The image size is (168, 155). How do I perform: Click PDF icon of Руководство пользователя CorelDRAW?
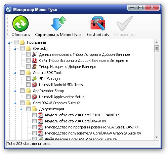pyautogui.click(x=40, y=133)
